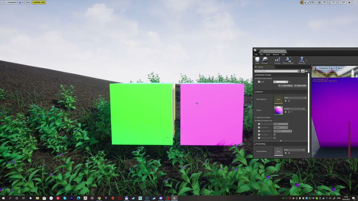Use selected asset arrow for Parent
358x201 pixels.
[x=286, y=112]
